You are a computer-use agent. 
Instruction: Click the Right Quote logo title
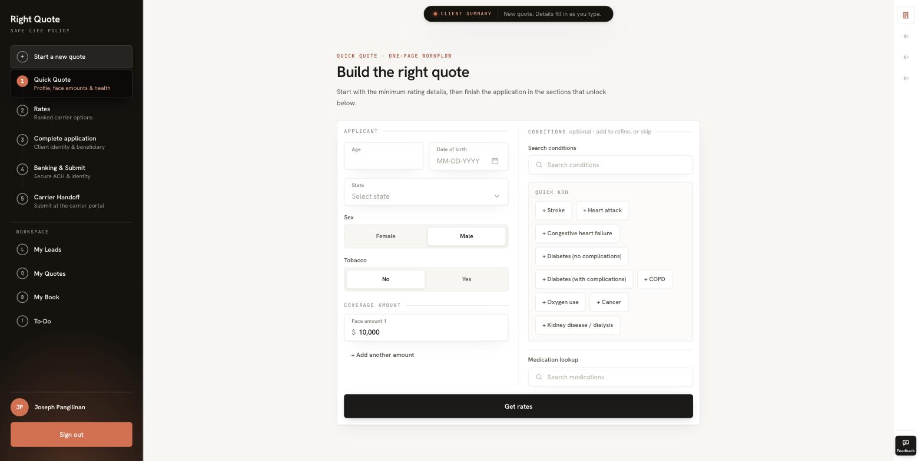[35, 19]
